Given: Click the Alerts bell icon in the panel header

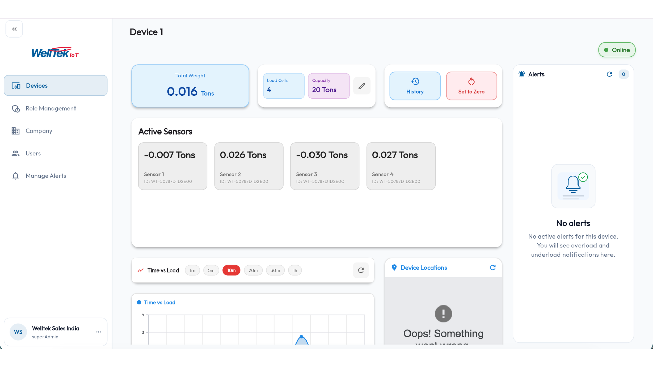Looking at the screenshot, I should point(522,74).
